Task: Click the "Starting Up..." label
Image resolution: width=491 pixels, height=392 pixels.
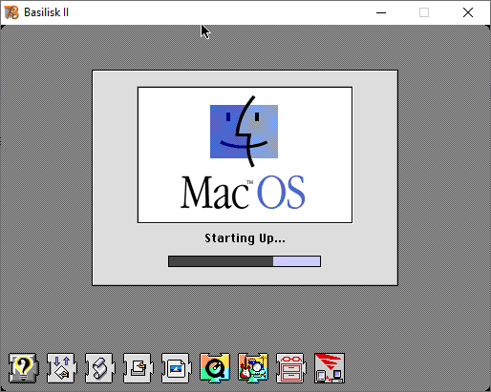Action: coord(245,238)
